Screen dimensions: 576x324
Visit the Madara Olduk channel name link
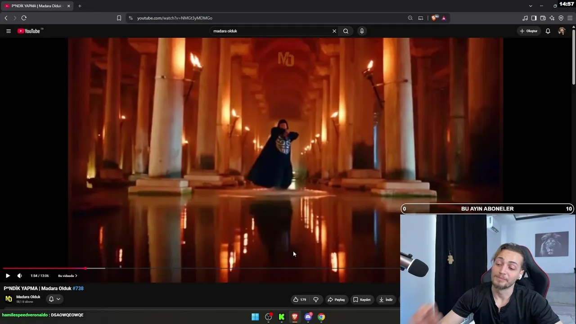tap(28, 297)
